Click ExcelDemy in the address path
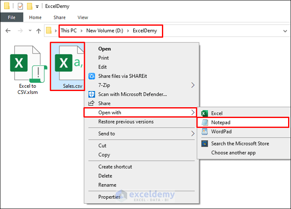The image size is (291, 209). tap(145, 31)
